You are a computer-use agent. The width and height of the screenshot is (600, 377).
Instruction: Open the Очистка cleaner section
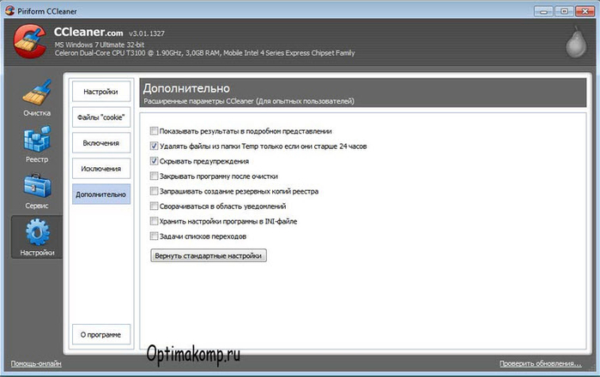point(37,98)
